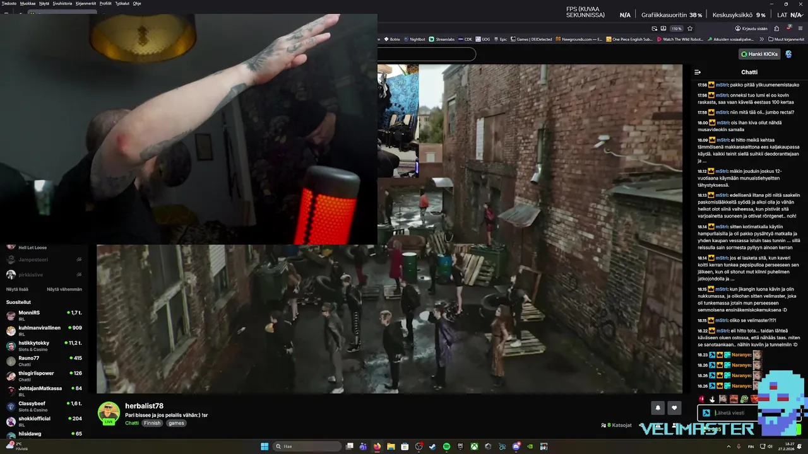Open the Työkalut menu

122,3
